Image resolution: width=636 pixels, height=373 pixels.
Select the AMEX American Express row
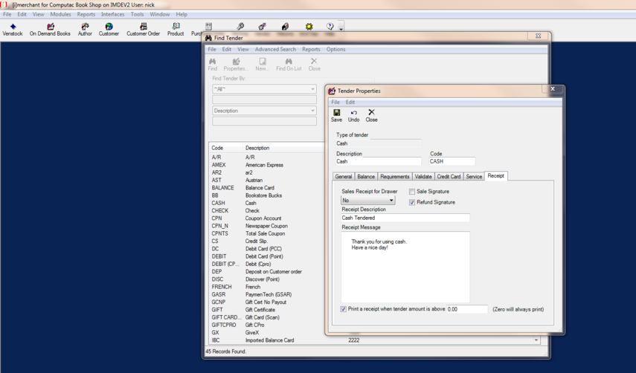click(x=267, y=165)
